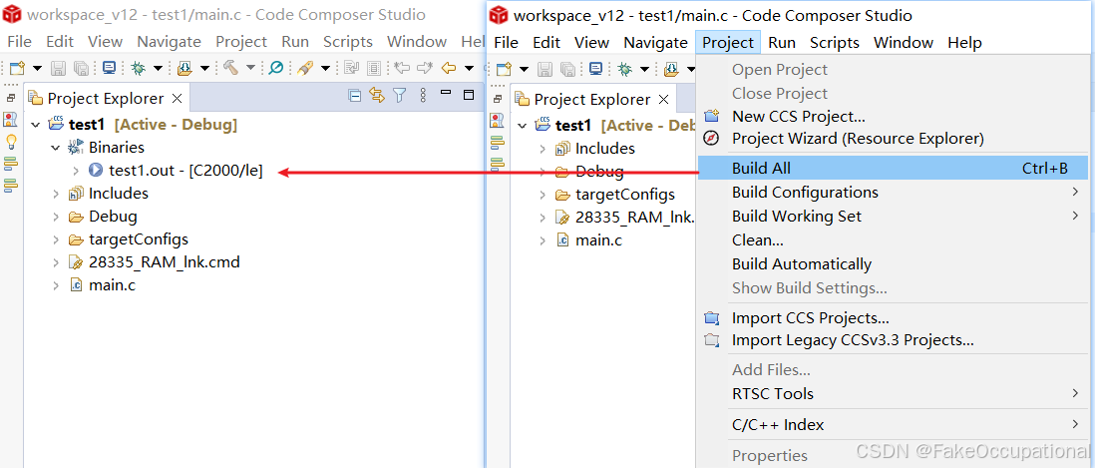Click Collapse All icon in Project Explorer
Screen dimensions: 1095x468
click(x=355, y=96)
